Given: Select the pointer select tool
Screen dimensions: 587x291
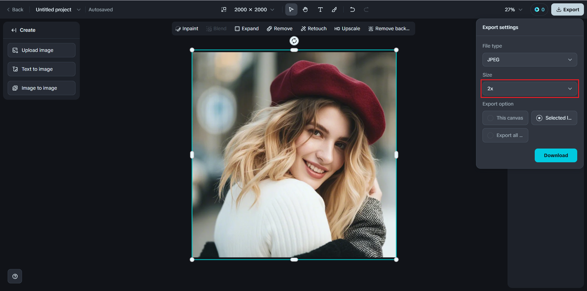Looking at the screenshot, I should coord(291,10).
